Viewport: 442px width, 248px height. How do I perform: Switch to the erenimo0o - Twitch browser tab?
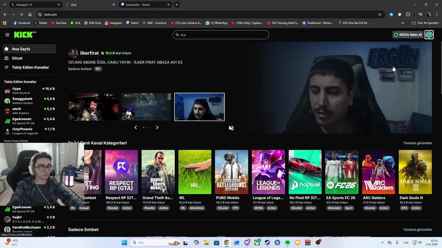coord(145,5)
